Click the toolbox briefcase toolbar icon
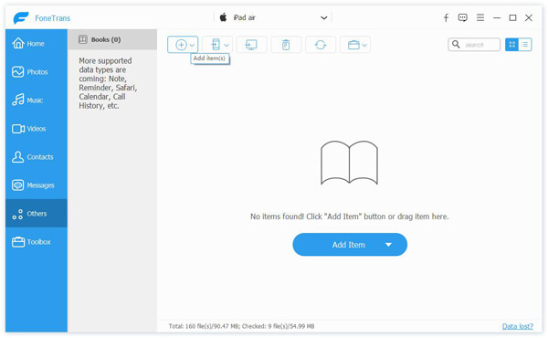This screenshot has width=548, height=338. pos(353,45)
